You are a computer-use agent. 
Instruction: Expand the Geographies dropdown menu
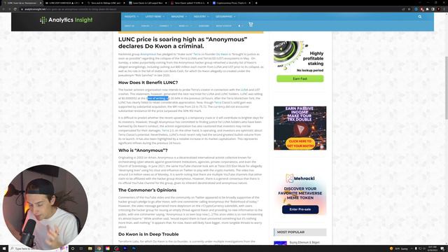coord(225,17)
